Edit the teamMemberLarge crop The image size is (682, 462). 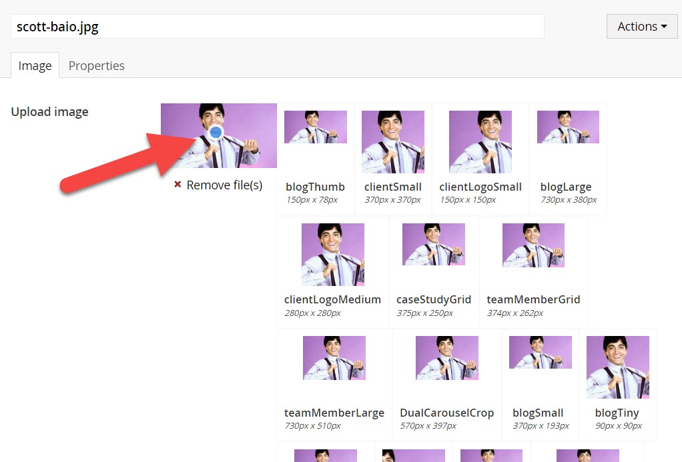pyautogui.click(x=334, y=358)
